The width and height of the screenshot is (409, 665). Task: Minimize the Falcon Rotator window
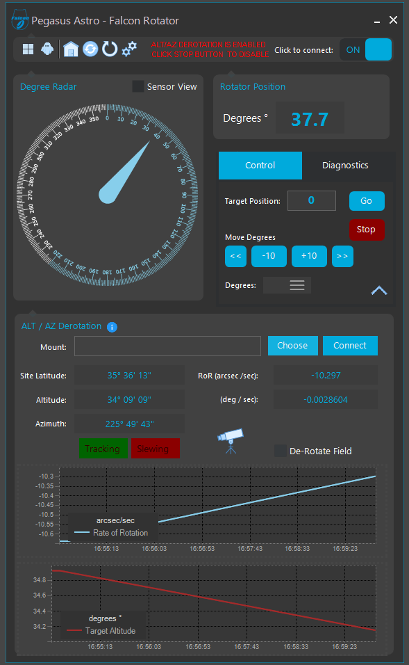click(377, 21)
